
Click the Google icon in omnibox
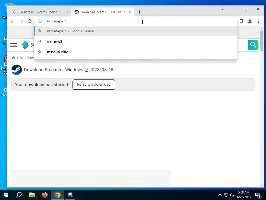(x=40, y=21)
